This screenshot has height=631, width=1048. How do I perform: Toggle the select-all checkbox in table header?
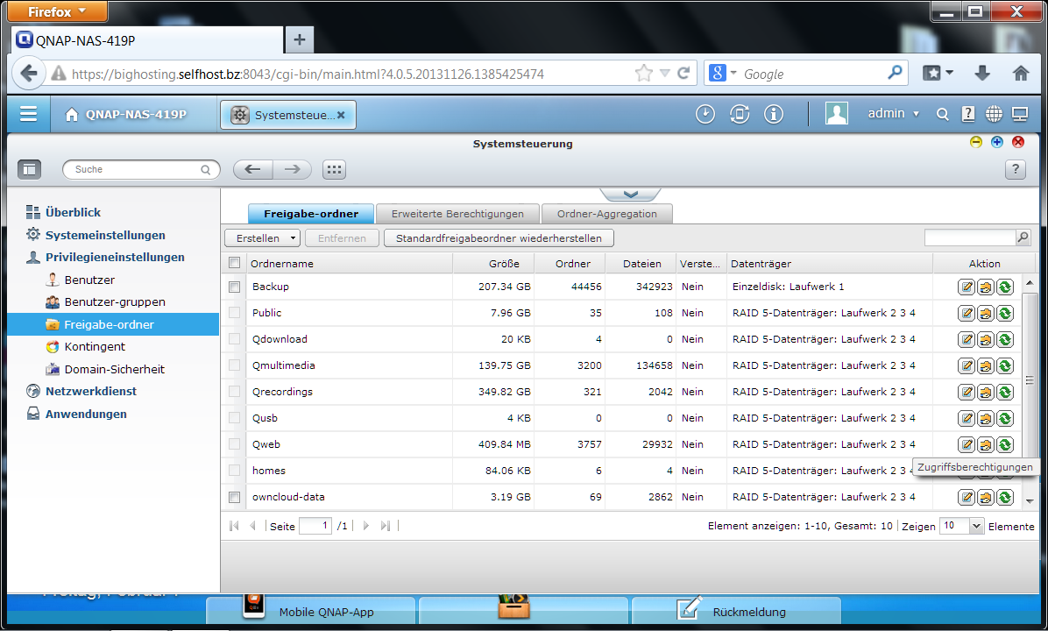point(234,263)
